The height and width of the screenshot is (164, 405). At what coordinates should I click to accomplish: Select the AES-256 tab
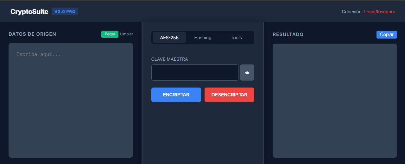(169, 38)
